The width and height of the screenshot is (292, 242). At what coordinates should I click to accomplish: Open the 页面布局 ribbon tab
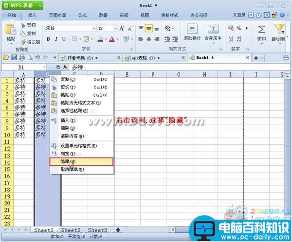[x=57, y=15]
